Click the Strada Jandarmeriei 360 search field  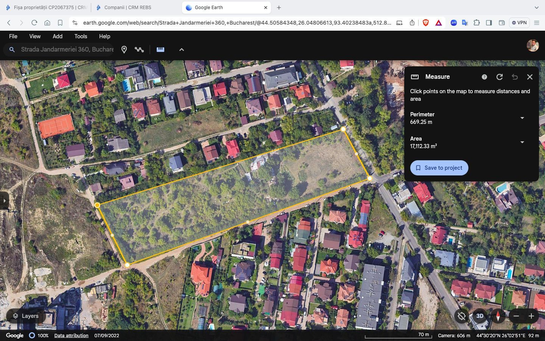click(x=67, y=50)
